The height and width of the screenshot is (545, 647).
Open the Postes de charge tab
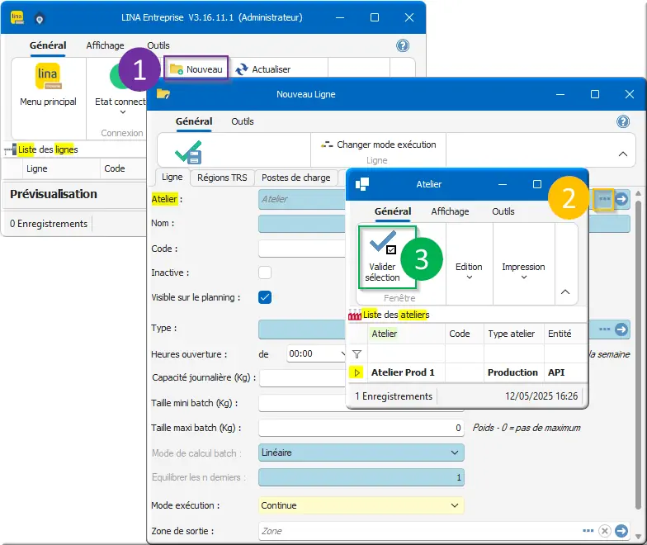coord(295,178)
